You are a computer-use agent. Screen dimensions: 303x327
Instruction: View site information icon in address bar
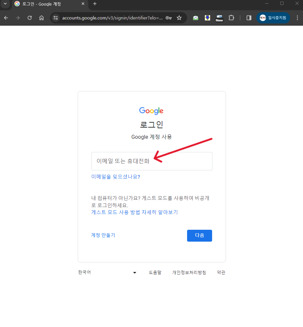pyautogui.click(x=56, y=18)
